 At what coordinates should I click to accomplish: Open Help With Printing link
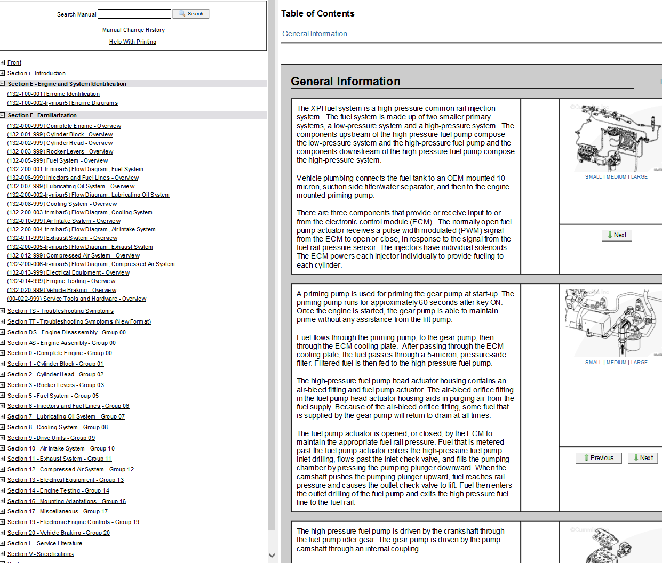[133, 42]
